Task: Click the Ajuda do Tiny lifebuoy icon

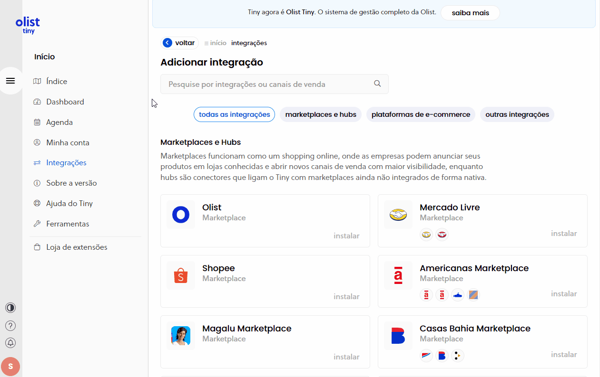Action: (x=37, y=203)
